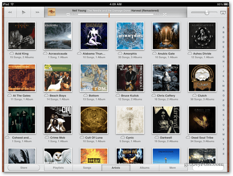Jump to letter D in index
This screenshot has height=176, width=233.
click(223, 42)
